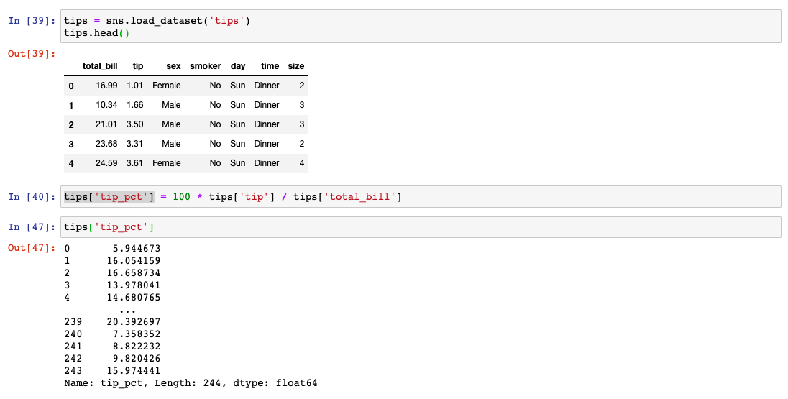Click the ellipsis in Series output

pyautogui.click(x=128, y=311)
